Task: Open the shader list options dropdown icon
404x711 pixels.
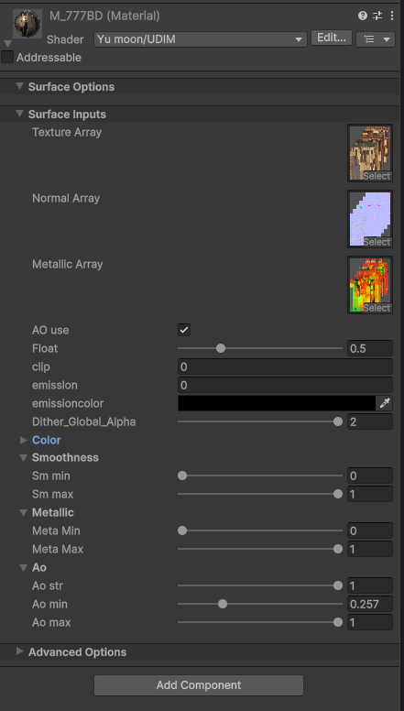Action: (376, 39)
